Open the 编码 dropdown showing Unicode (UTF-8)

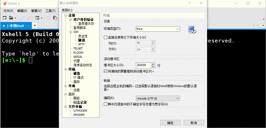(158, 98)
